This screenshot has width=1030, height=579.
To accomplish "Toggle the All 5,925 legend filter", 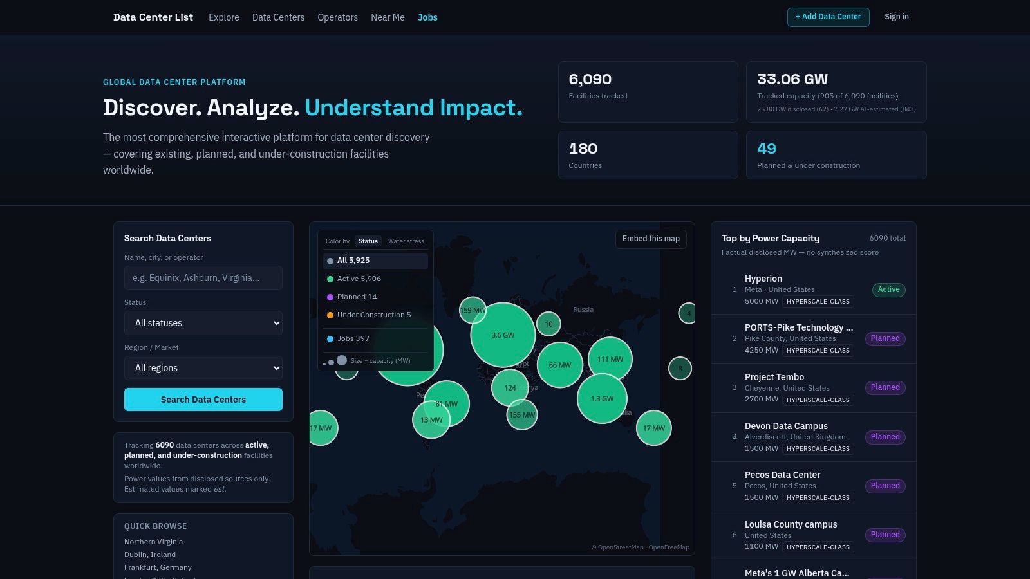I will click(375, 261).
